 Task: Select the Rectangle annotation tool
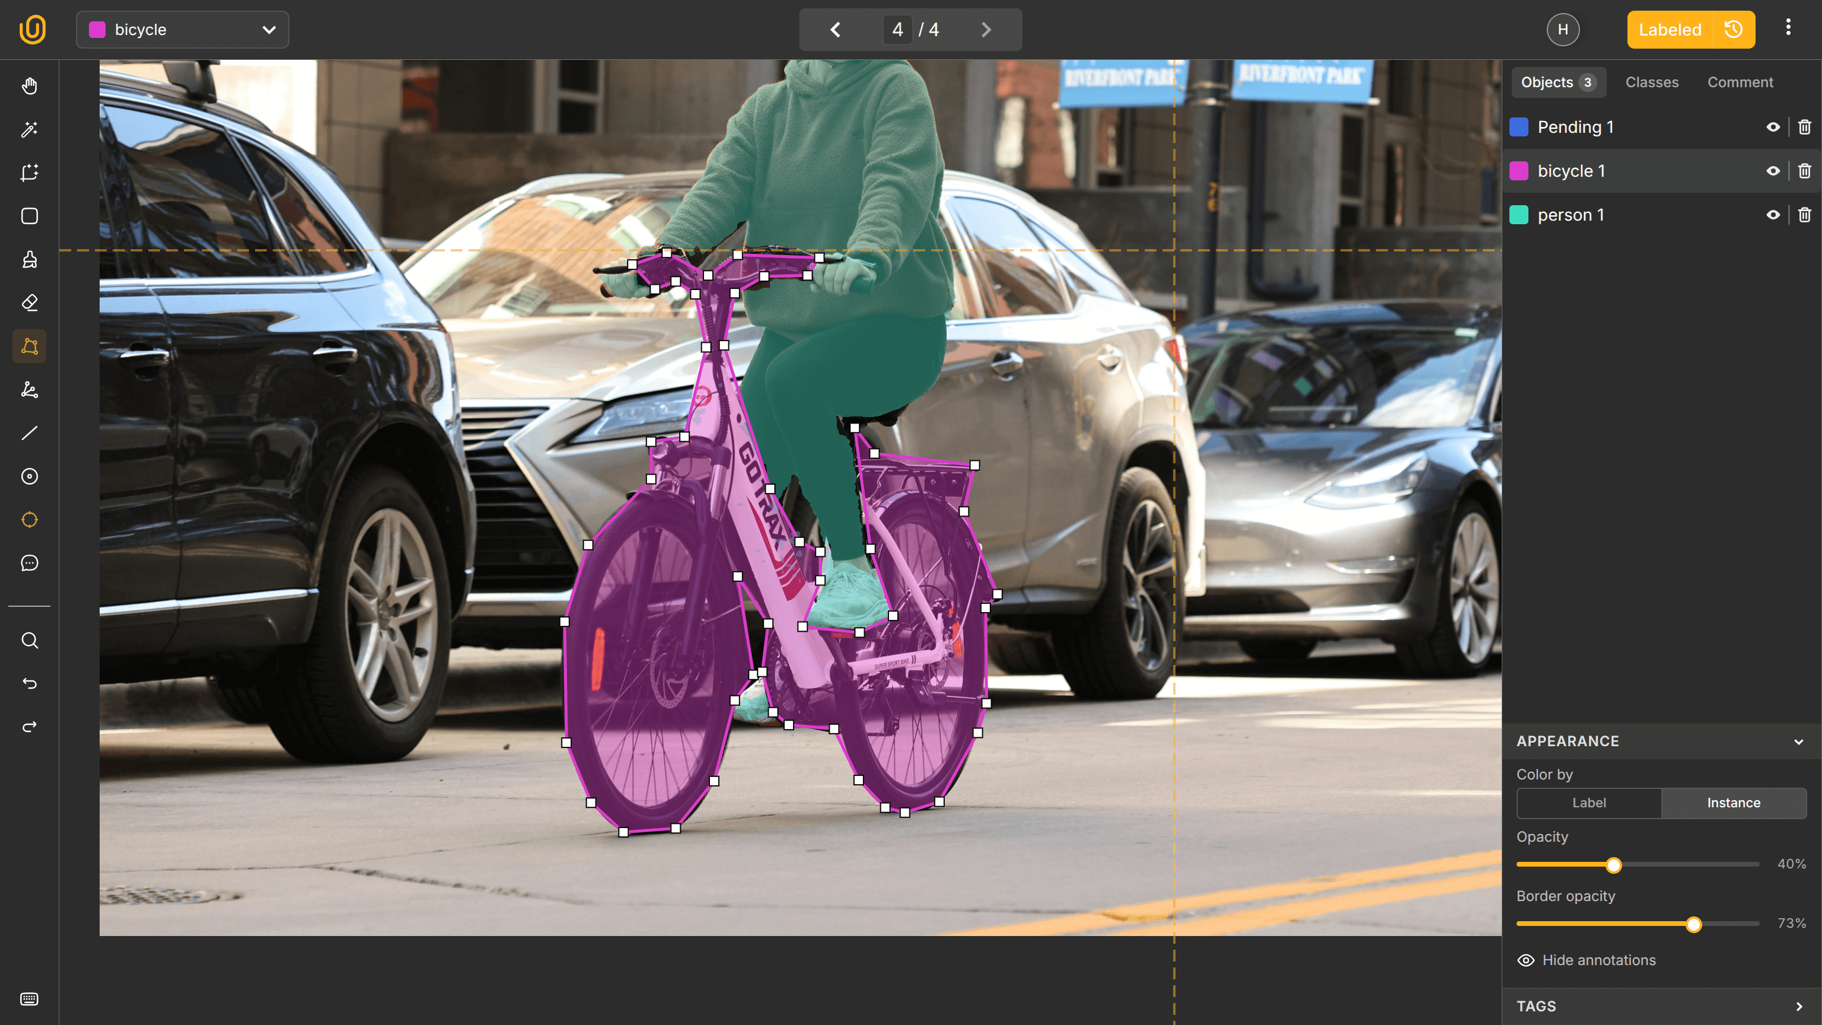point(30,217)
